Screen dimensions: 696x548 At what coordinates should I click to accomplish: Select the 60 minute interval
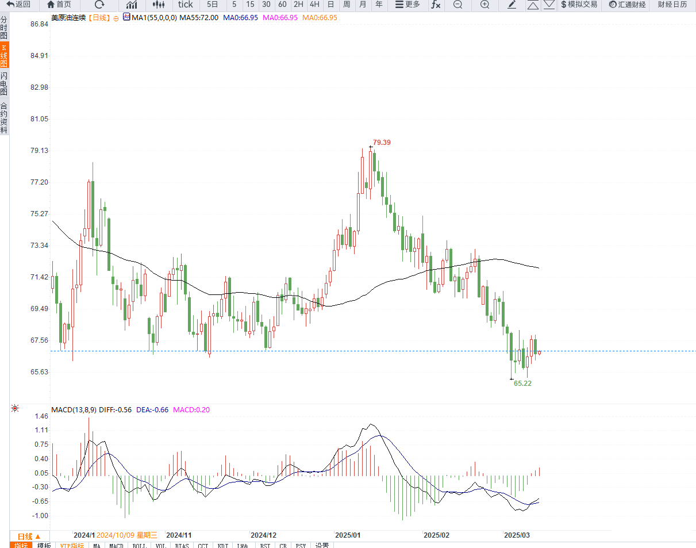pyautogui.click(x=282, y=5)
